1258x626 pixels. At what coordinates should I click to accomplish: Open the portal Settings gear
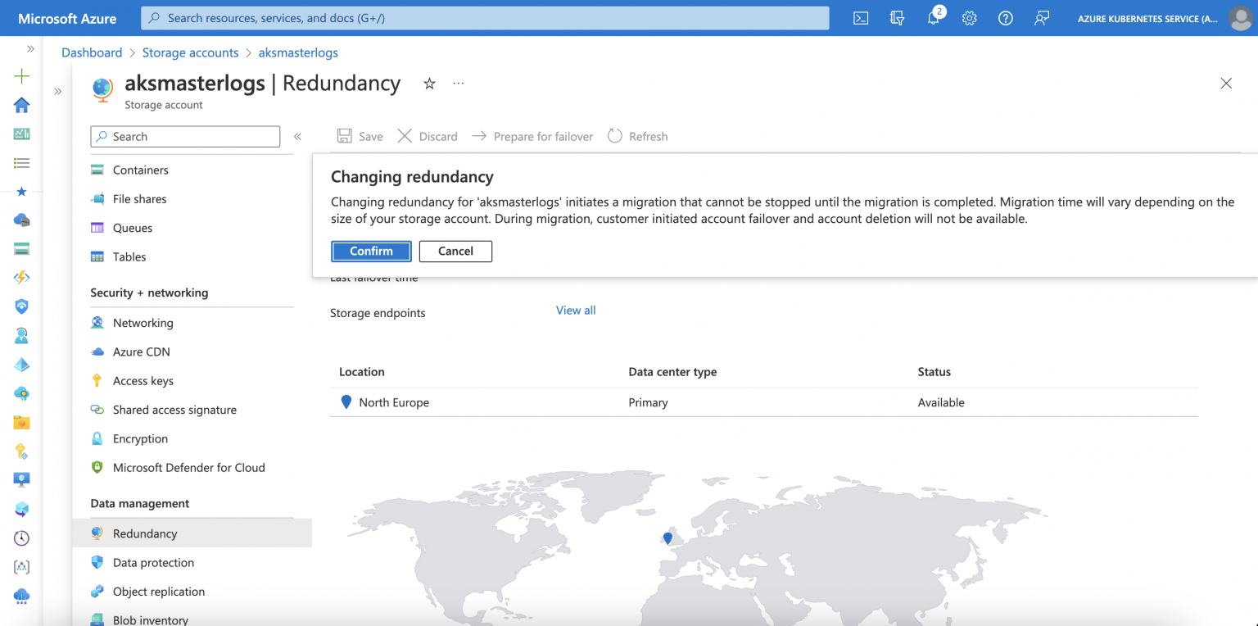click(x=970, y=17)
